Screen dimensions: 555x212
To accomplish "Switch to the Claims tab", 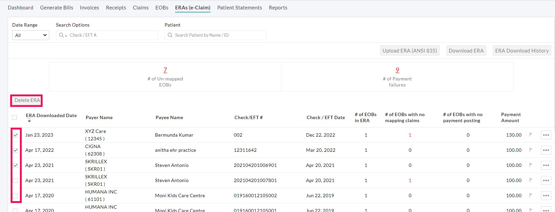I will (x=140, y=8).
